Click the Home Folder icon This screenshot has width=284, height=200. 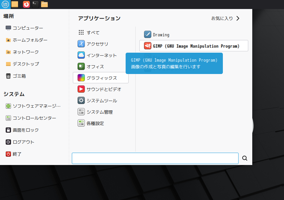pos(8,40)
